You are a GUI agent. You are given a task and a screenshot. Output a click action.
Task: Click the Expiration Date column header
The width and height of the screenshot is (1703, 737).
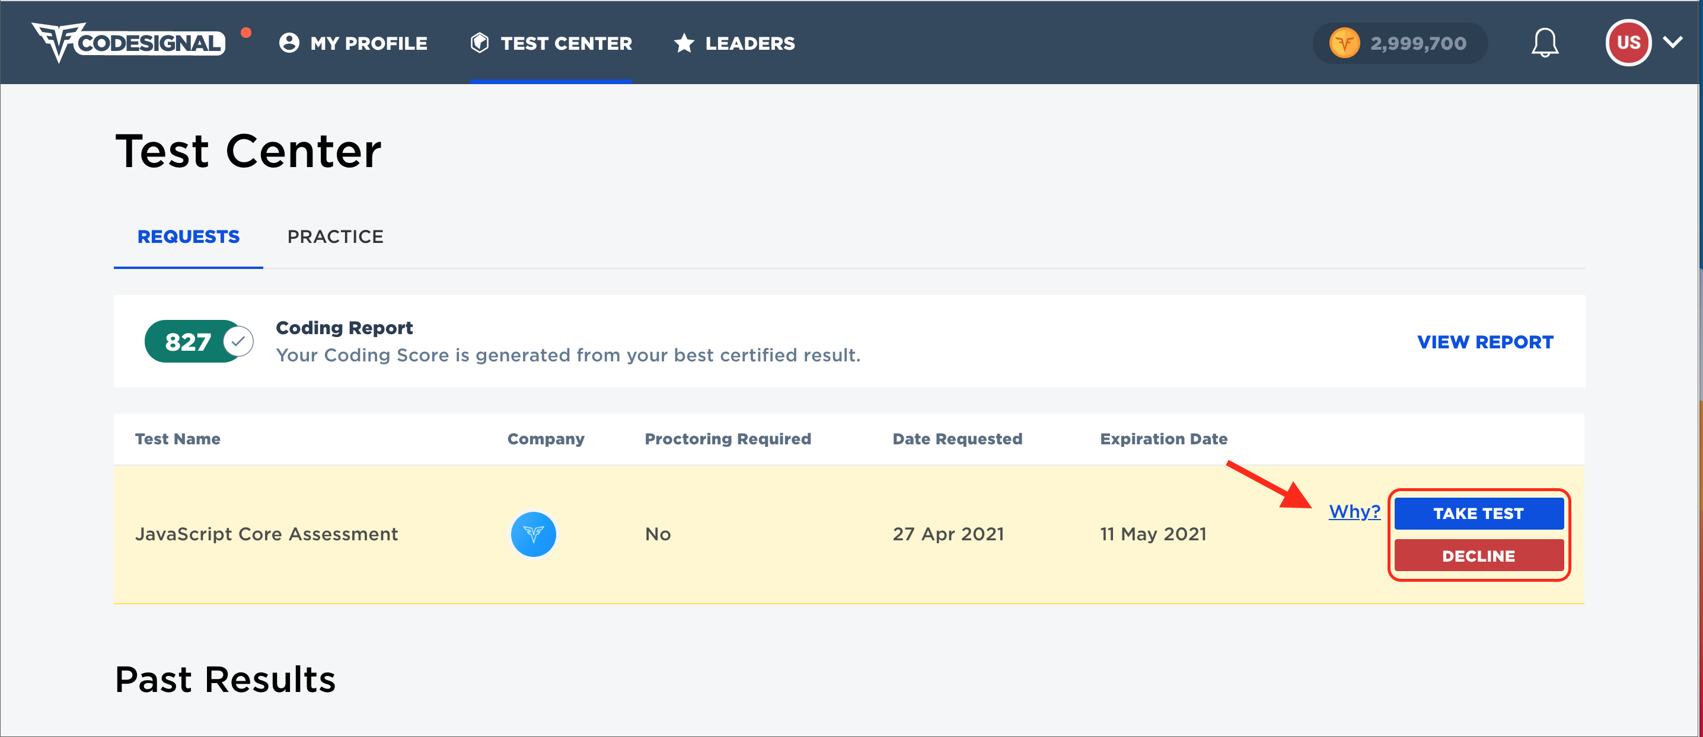click(x=1163, y=438)
